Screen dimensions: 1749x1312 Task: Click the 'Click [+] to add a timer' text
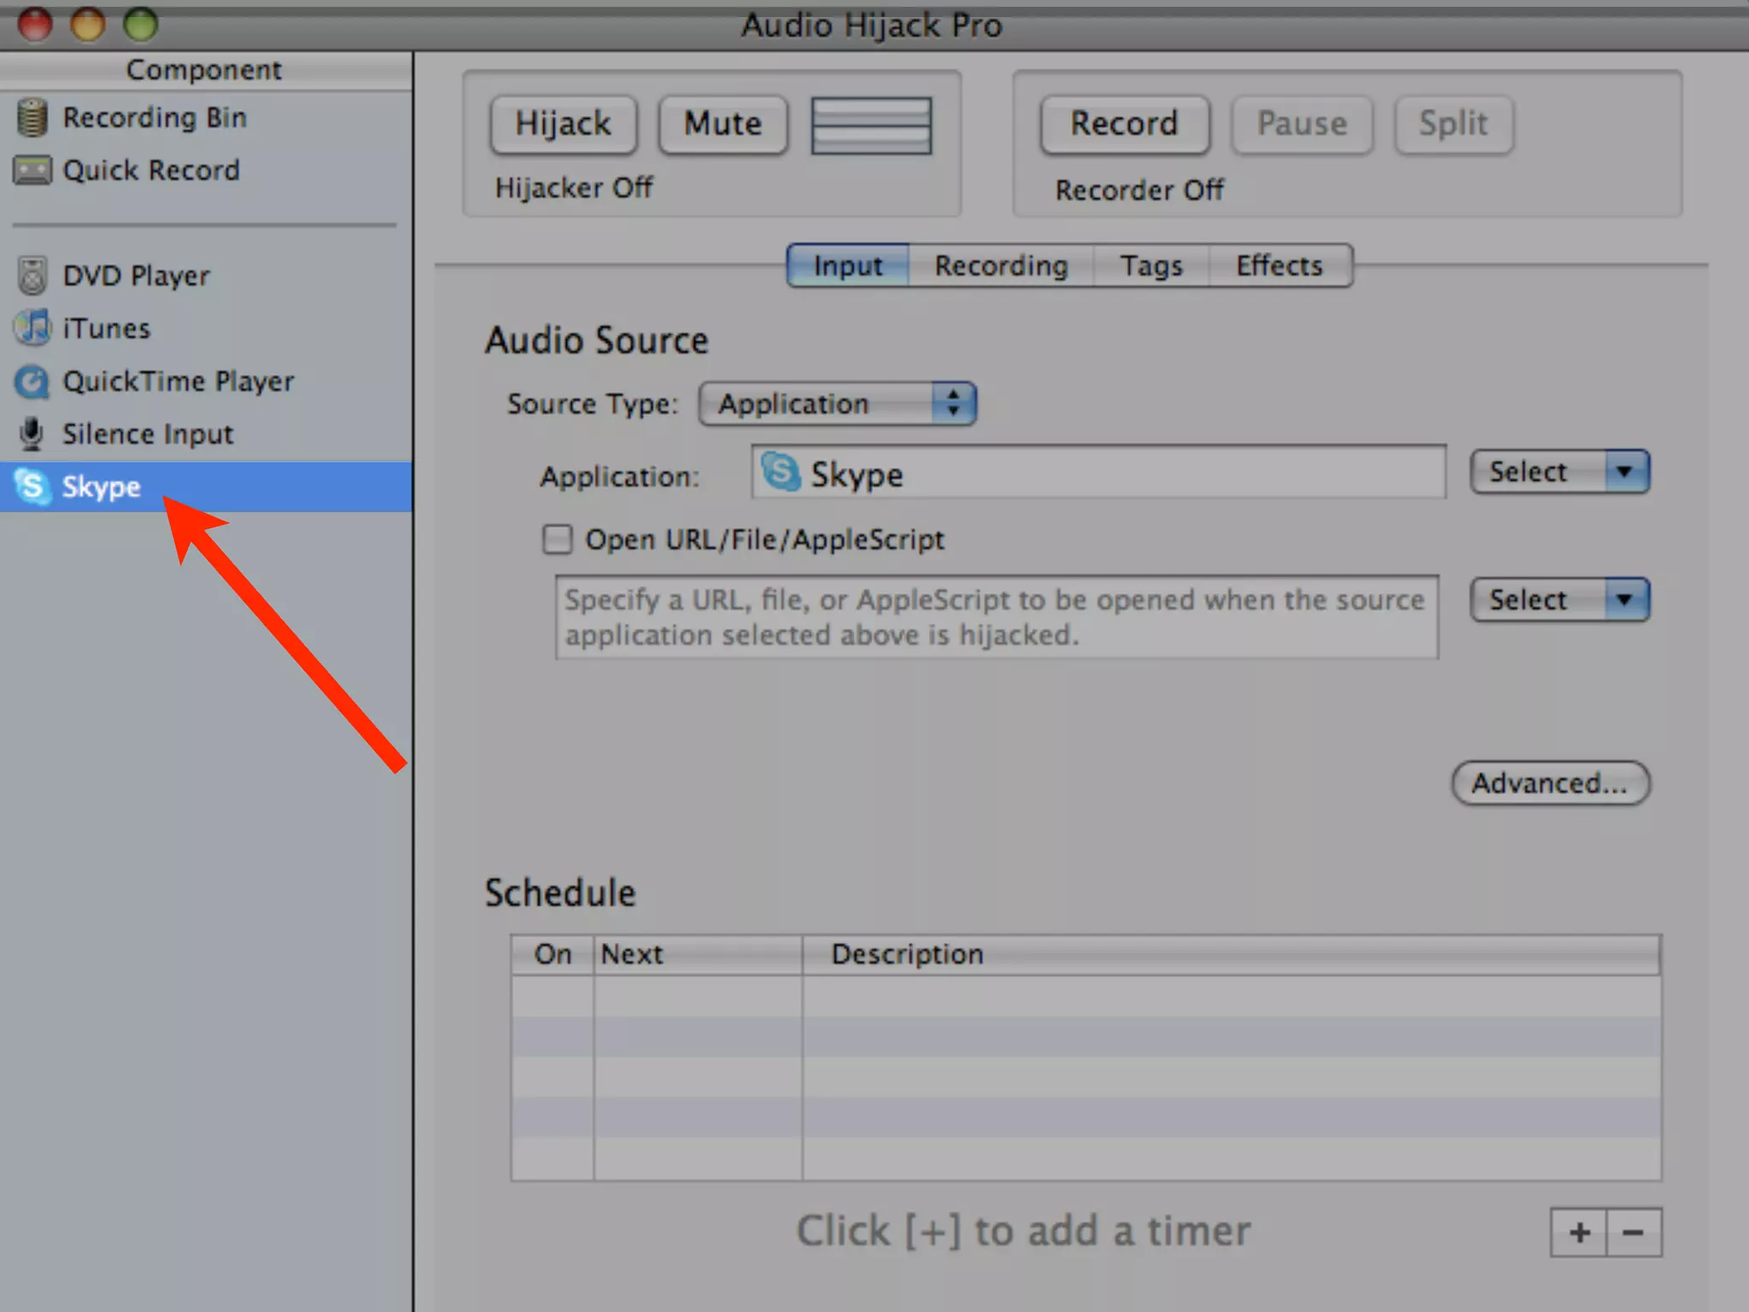(x=1023, y=1232)
